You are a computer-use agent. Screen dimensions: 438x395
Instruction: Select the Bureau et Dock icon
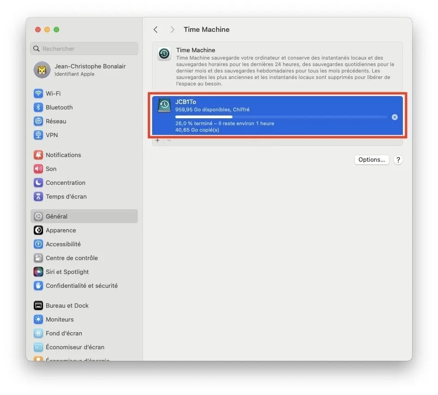pyautogui.click(x=38, y=305)
